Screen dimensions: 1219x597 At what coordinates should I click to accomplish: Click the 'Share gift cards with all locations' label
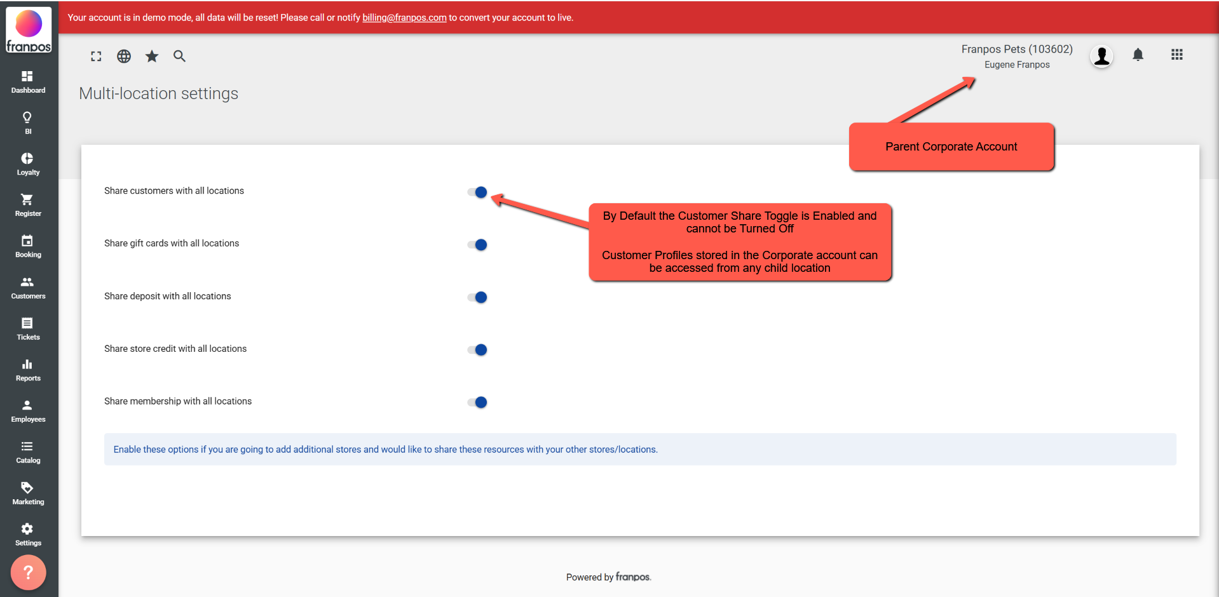(172, 243)
